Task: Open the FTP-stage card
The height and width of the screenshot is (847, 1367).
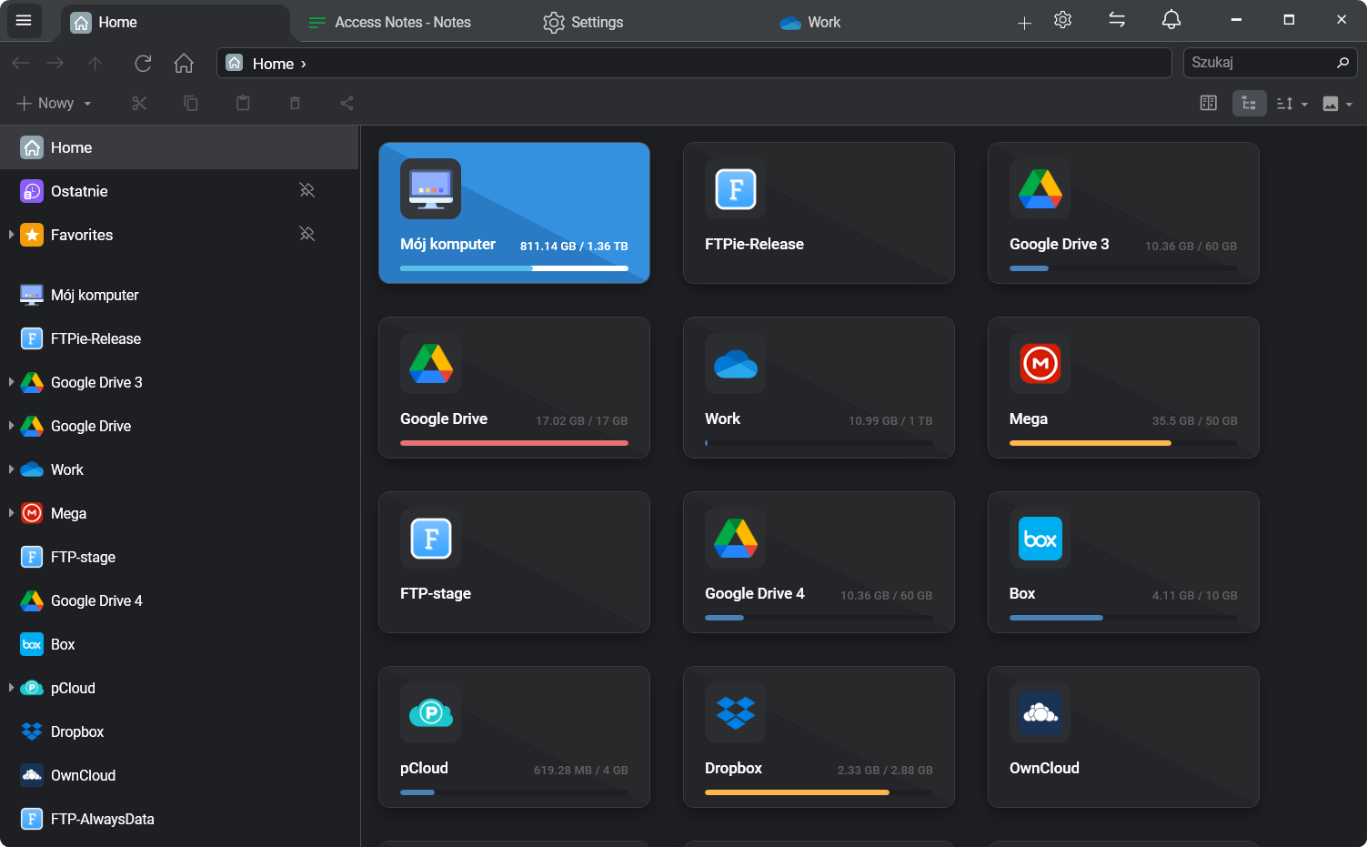Action: pyautogui.click(x=514, y=562)
